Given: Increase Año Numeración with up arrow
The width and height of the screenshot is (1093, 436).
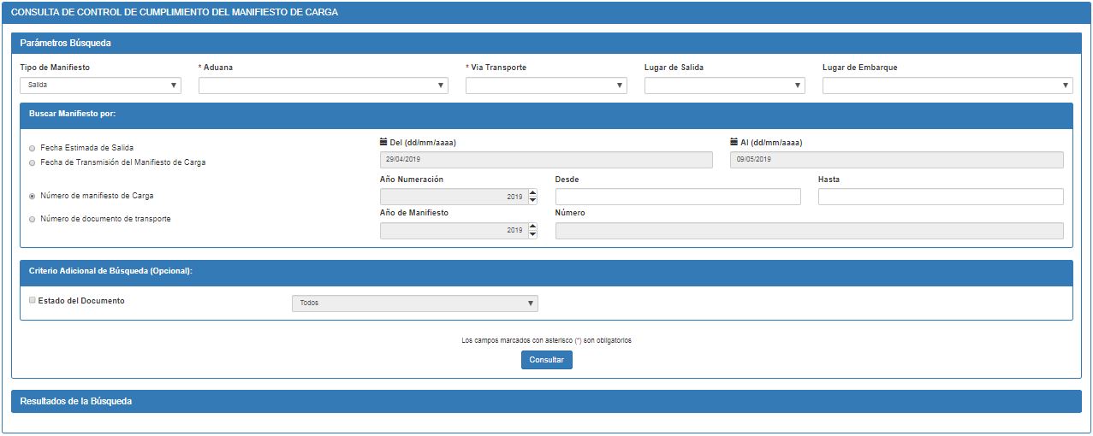Looking at the screenshot, I should coord(532,192).
